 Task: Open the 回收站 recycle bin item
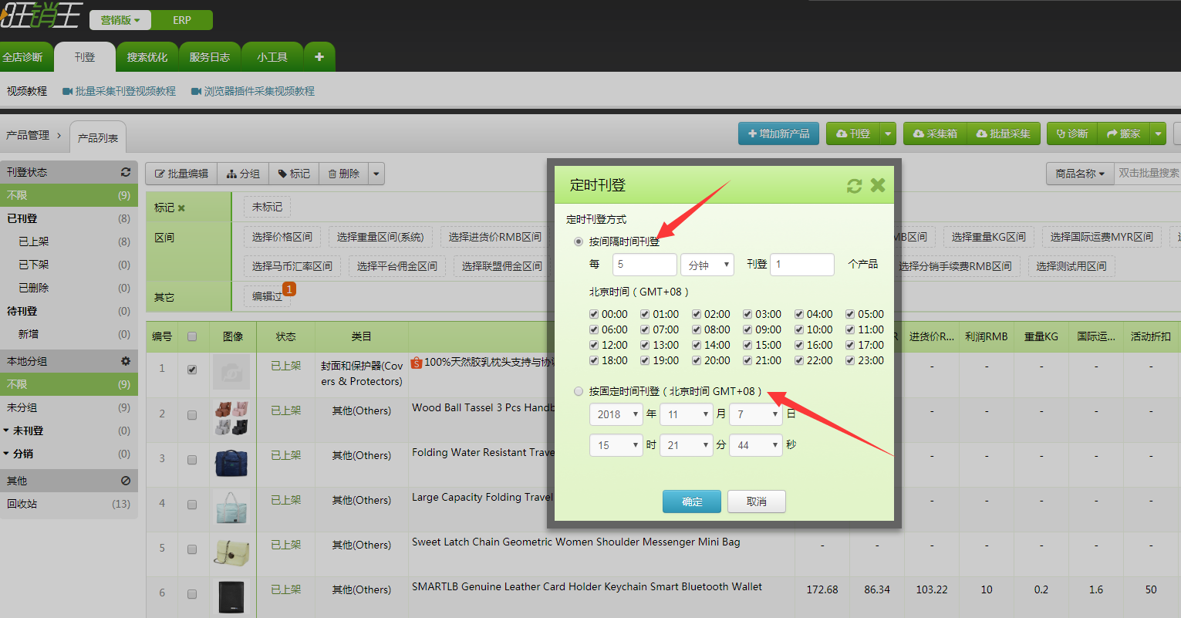pos(69,504)
